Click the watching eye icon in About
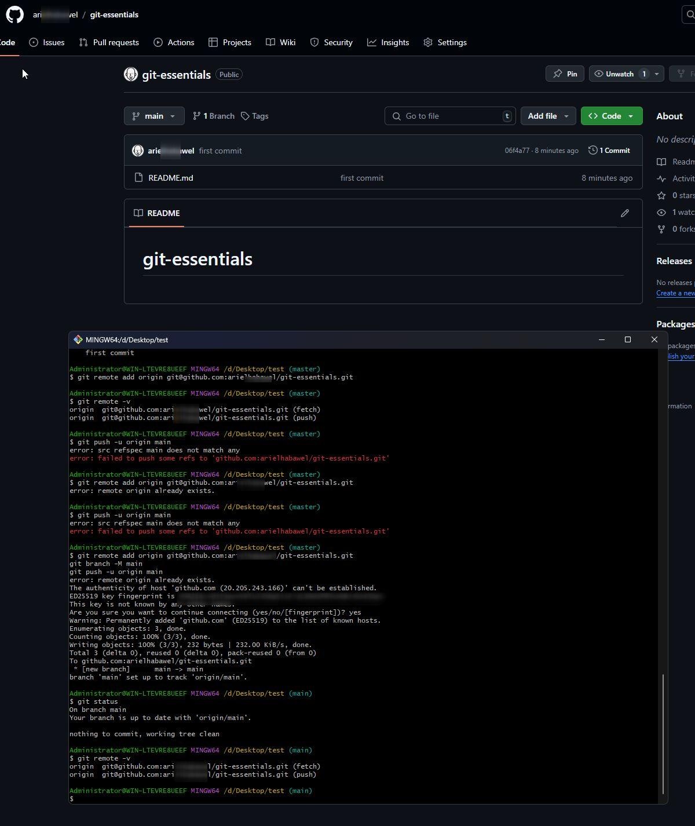 pyautogui.click(x=661, y=213)
